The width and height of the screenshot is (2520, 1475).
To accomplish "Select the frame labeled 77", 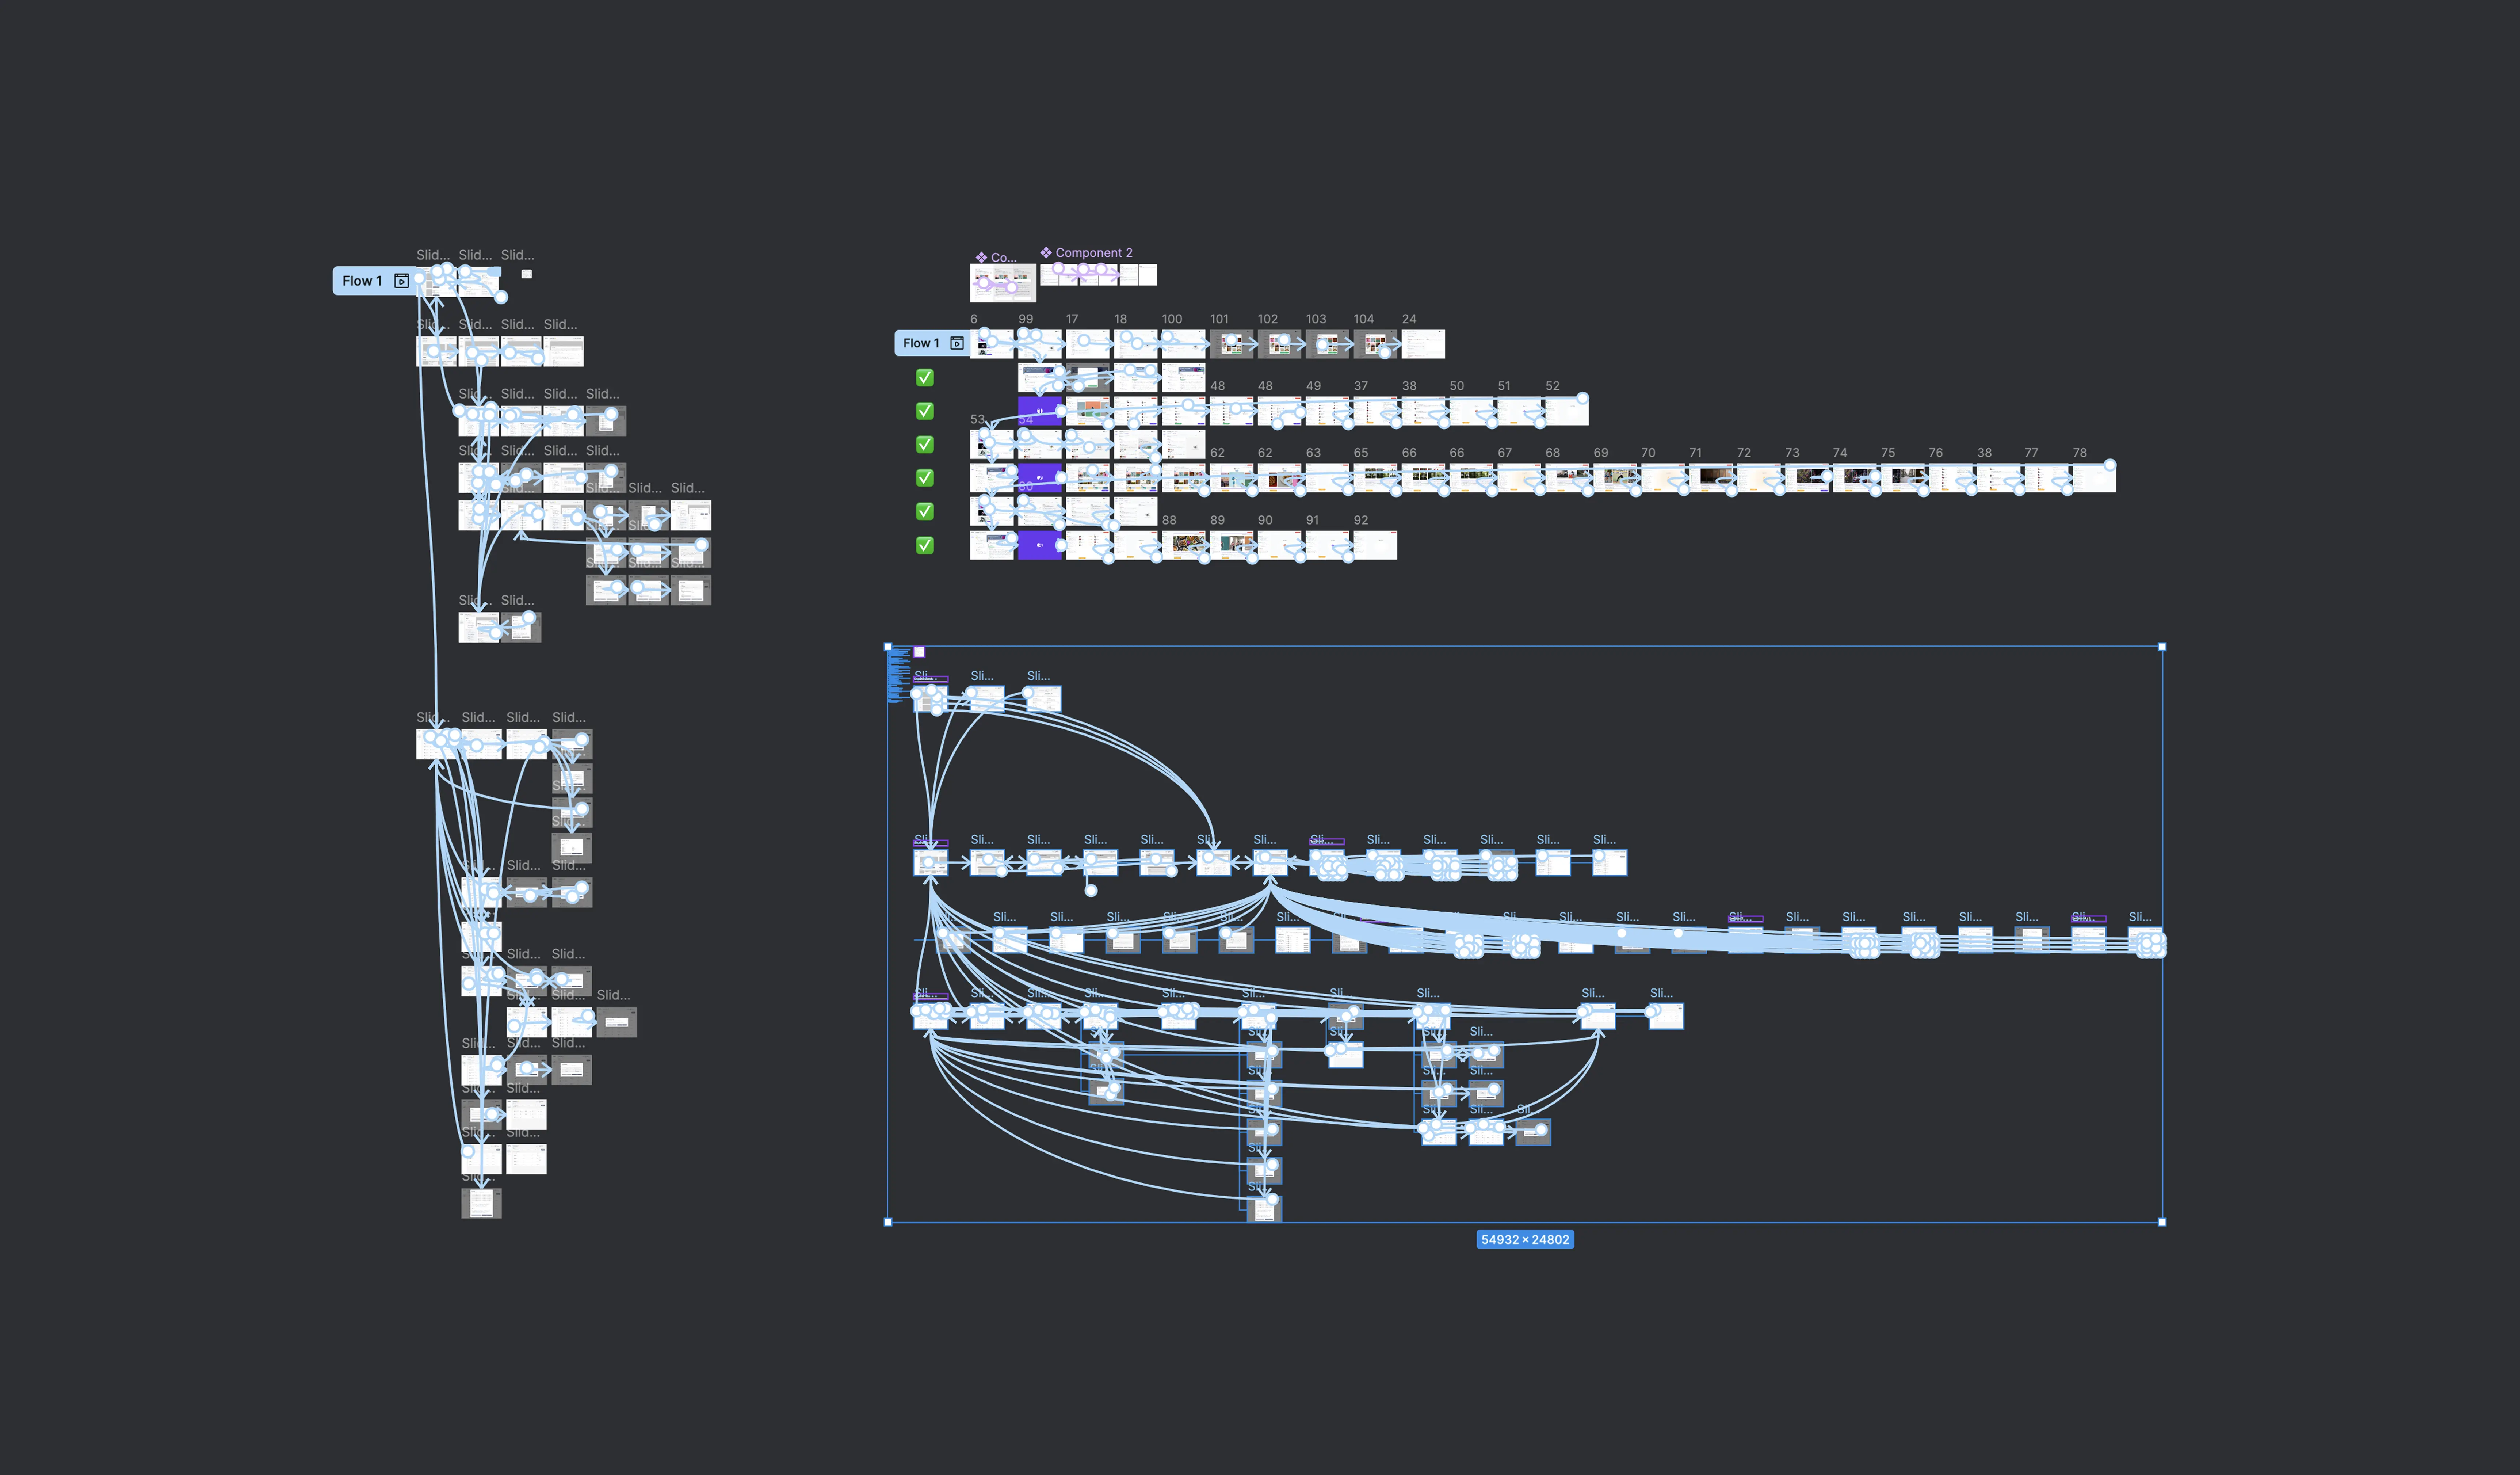I will (x=2047, y=478).
